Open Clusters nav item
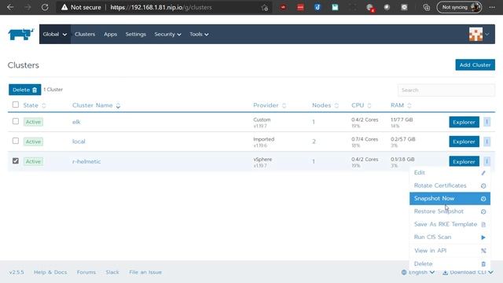 [85, 34]
